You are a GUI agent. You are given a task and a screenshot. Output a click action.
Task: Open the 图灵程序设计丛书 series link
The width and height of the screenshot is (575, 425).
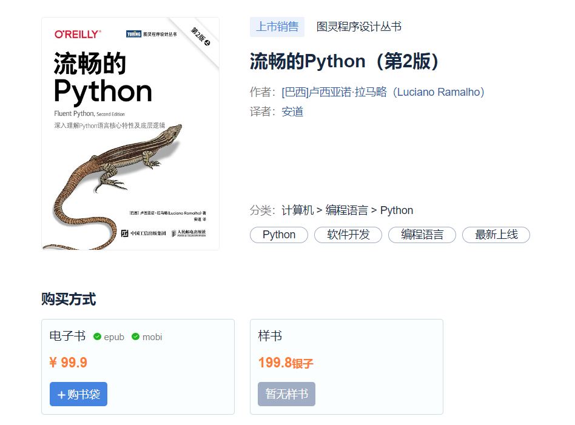tap(359, 27)
